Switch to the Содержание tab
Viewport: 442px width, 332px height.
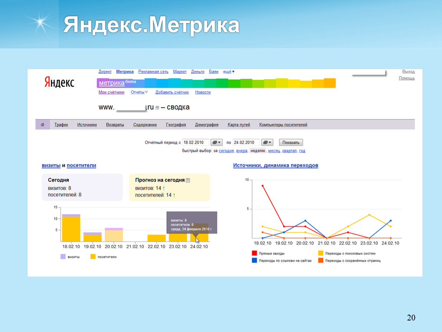point(145,124)
